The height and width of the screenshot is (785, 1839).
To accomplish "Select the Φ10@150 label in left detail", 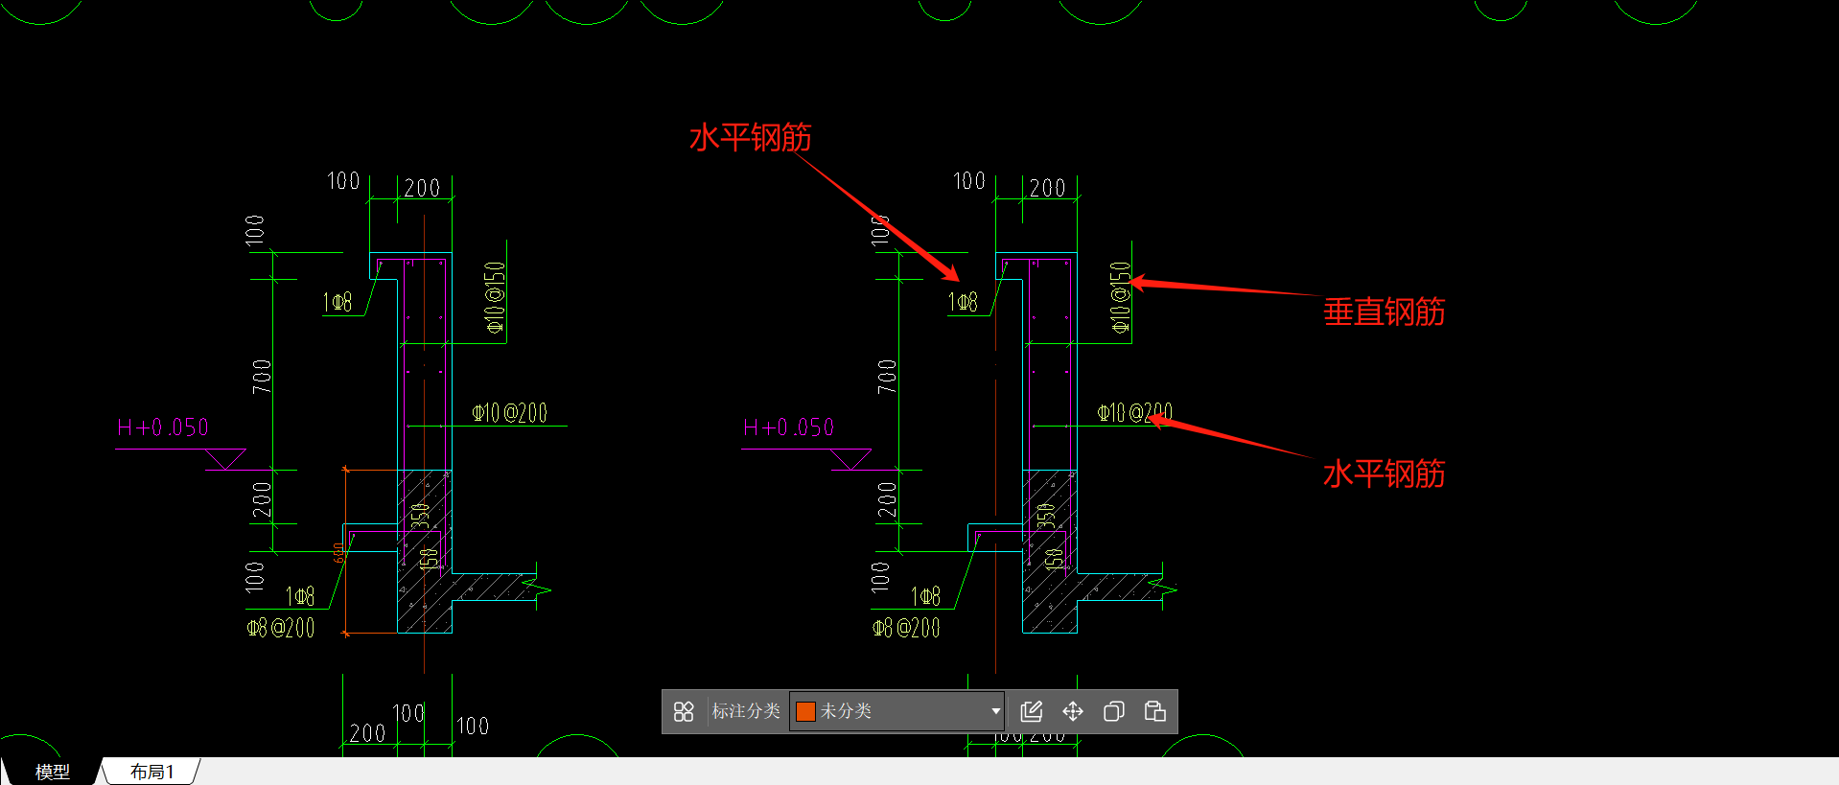I will point(495,297).
